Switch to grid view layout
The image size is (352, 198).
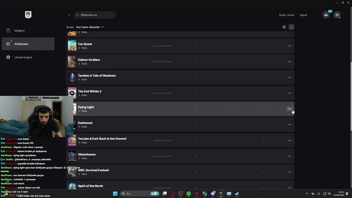tap(284, 27)
